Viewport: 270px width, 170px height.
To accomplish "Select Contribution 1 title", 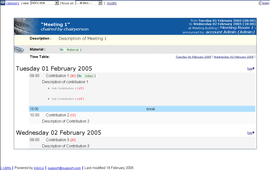I will (57, 76).
